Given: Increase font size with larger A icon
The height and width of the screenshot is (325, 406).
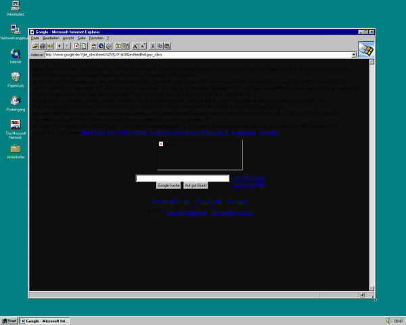Looking at the screenshot, I should 135,46.
